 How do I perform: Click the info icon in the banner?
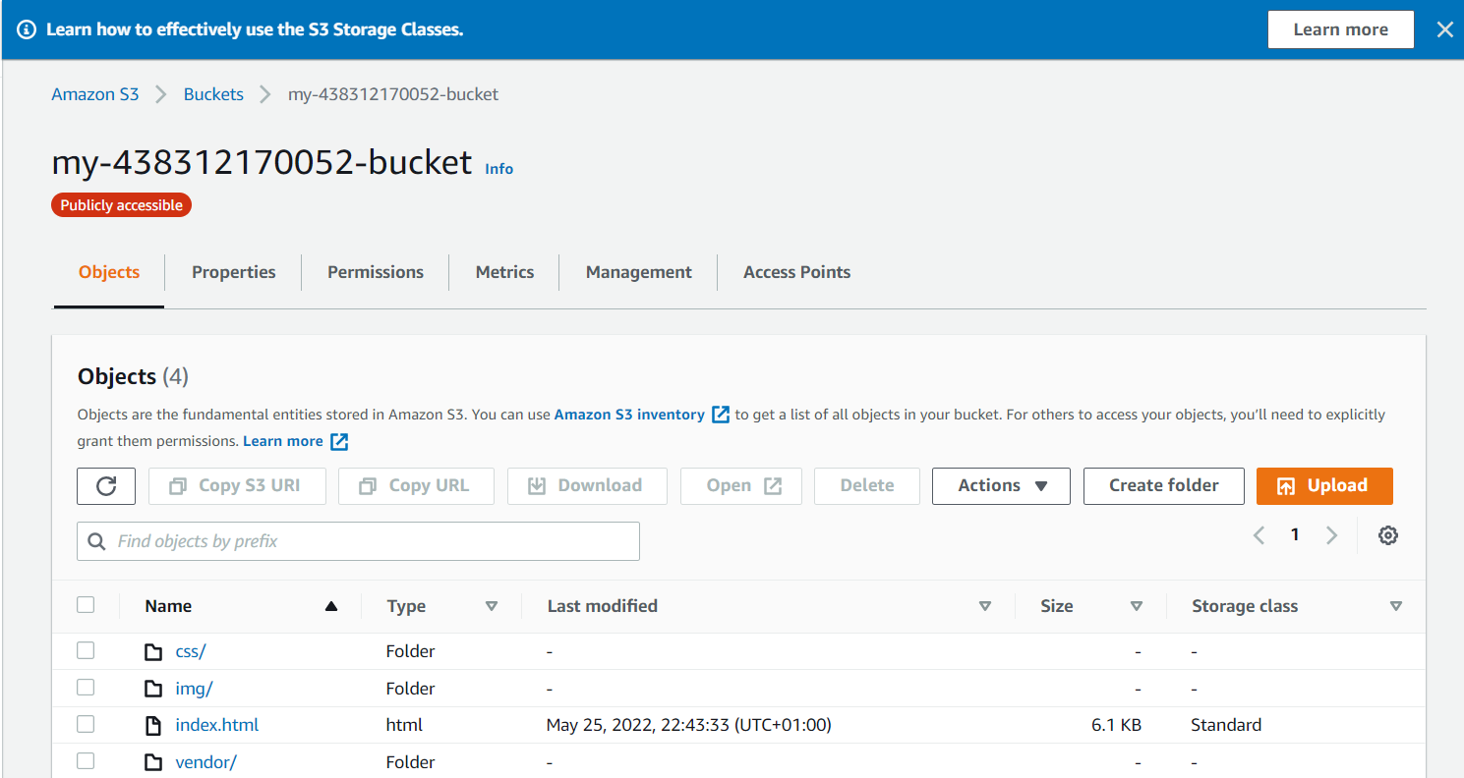25,28
